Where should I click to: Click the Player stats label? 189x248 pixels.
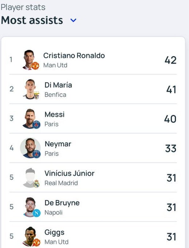[23, 7]
